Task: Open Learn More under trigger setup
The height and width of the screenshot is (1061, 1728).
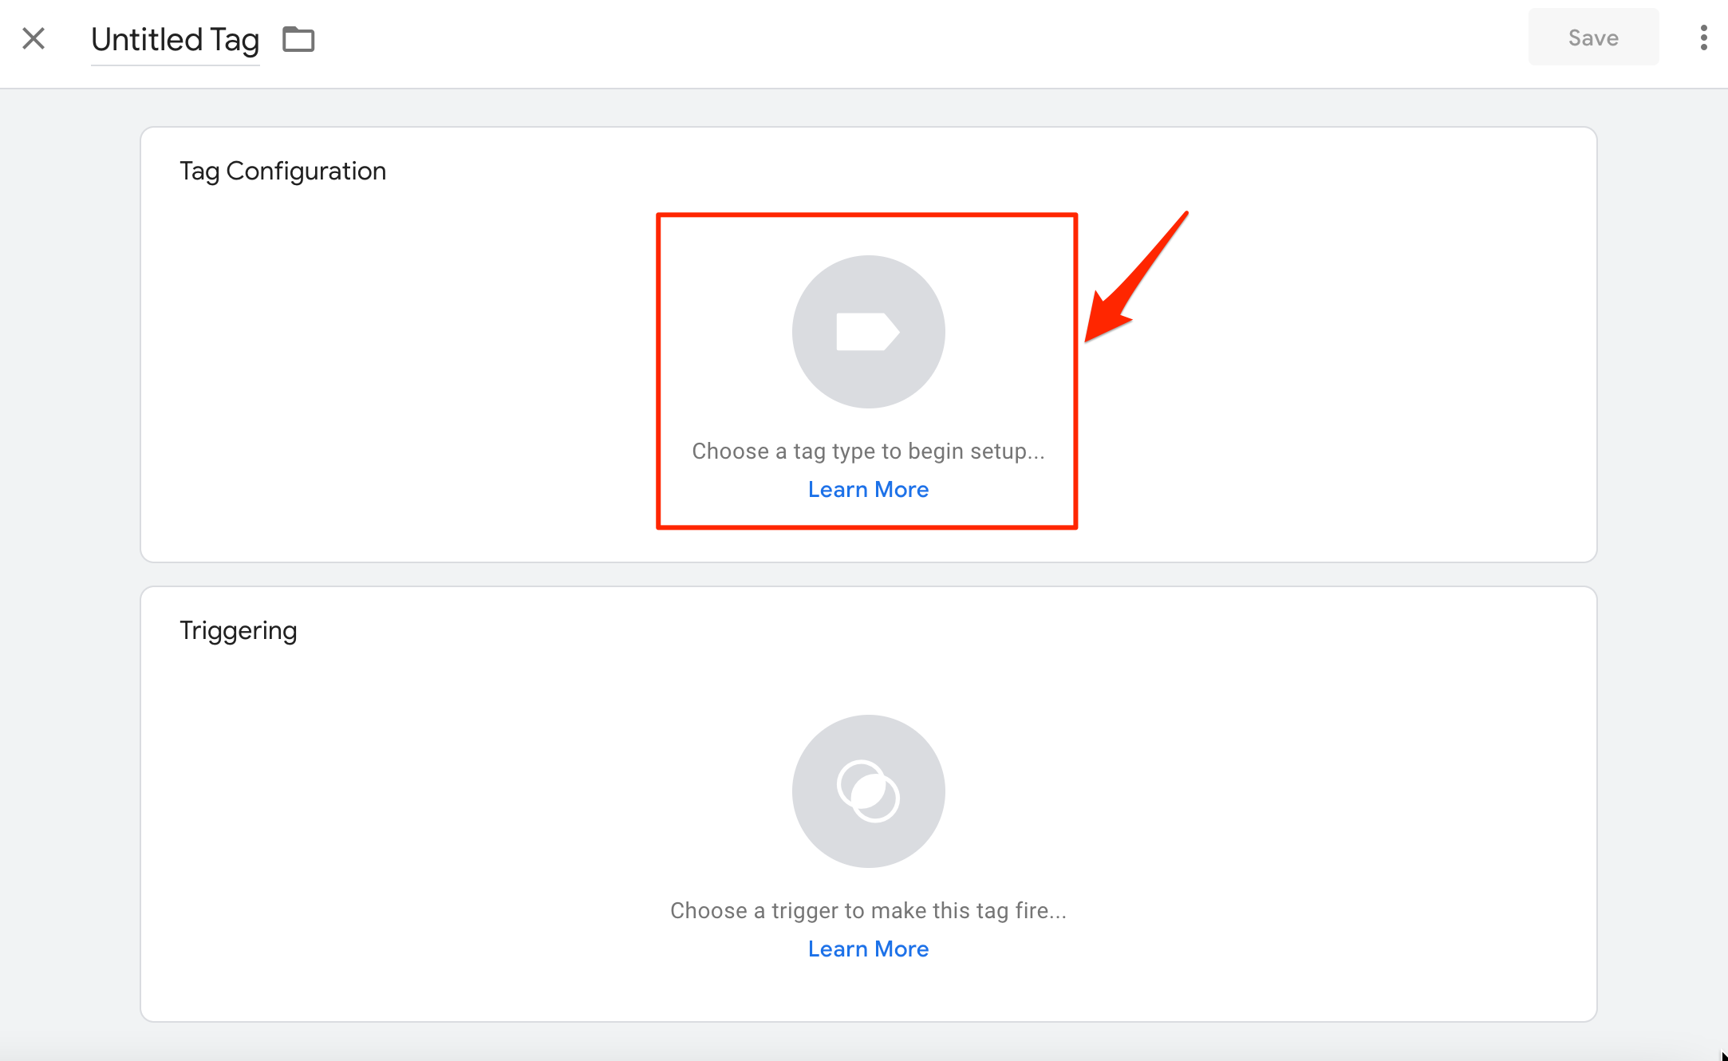Action: (868, 949)
